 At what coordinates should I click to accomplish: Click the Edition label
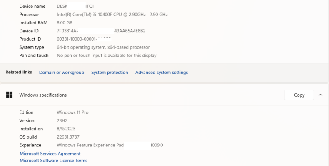tap(26, 112)
